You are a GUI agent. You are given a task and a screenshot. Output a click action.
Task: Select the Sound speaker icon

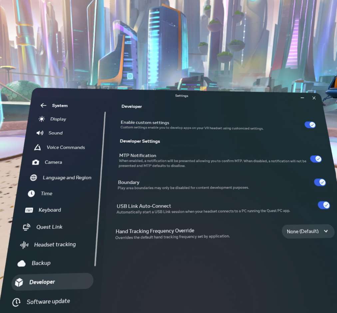pyautogui.click(x=40, y=133)
